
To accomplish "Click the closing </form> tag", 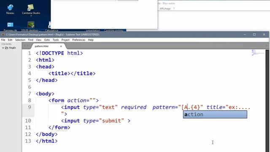I will click(x=59, y=128).
